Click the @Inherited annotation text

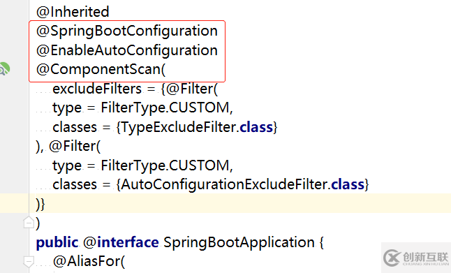pos(73,12)
